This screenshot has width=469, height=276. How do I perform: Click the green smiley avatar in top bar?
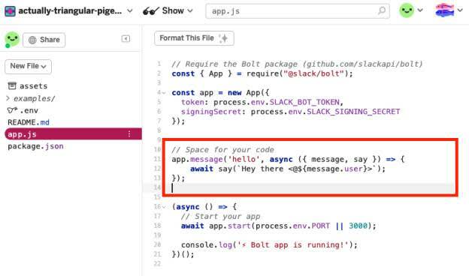[407, 10]
